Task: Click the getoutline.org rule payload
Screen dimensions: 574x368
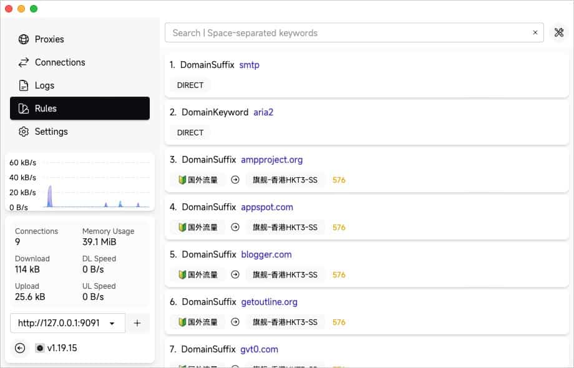Action: pyautogui.click(x=269, y=302)
